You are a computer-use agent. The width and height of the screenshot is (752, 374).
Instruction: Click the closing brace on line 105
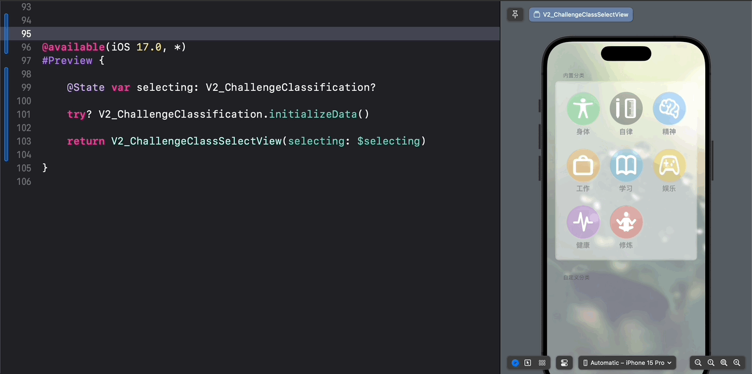[45, 168]
